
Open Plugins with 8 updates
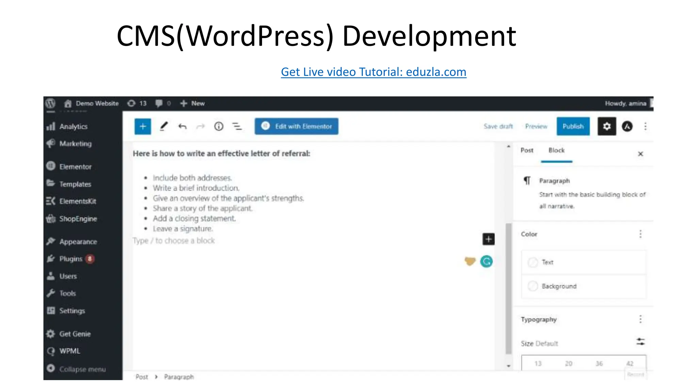[71, 259]
